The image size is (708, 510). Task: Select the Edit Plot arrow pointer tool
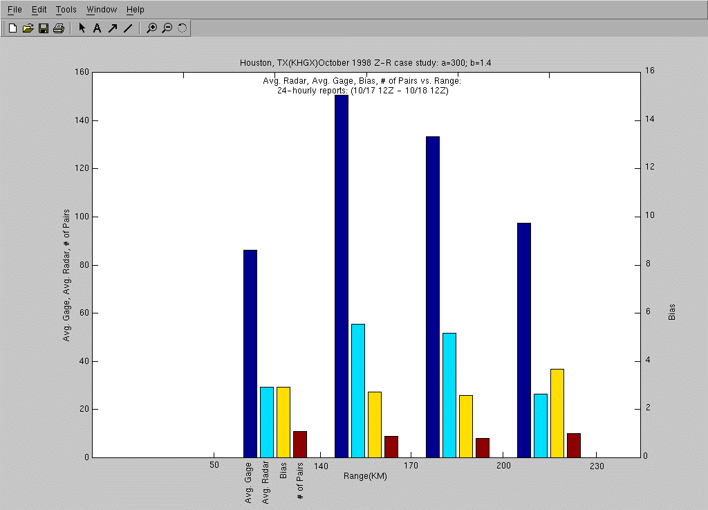tap(82, 28)
